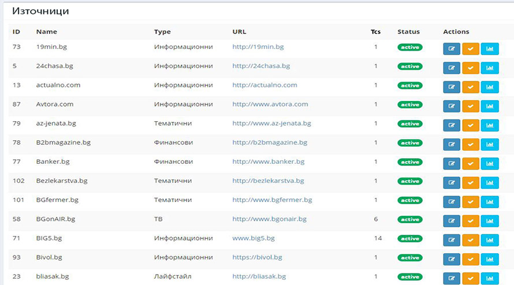Click the Type column header
514x285 pixels.
click(x=162, y=32)
